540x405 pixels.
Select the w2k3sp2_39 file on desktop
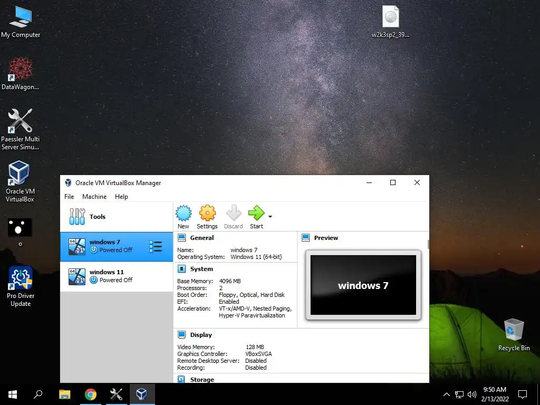391,21
